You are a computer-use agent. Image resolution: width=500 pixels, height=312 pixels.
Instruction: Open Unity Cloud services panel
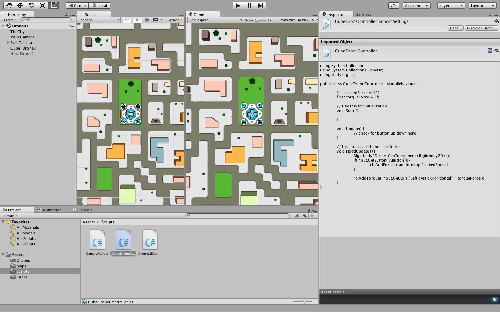394,5
